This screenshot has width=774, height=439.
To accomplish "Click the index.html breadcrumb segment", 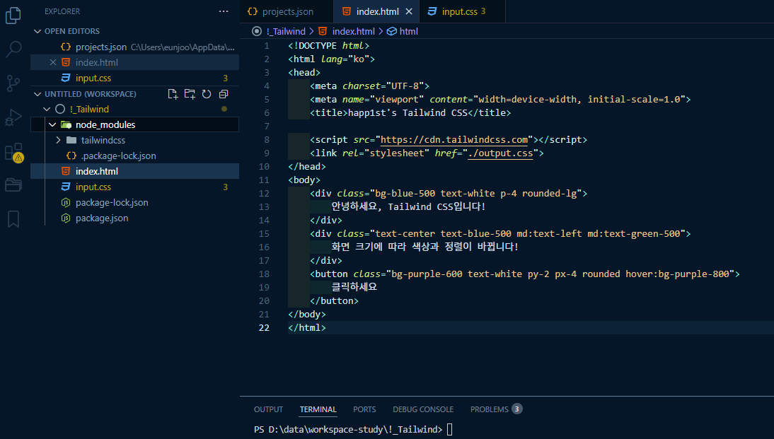I will click(x=354, y=32).
